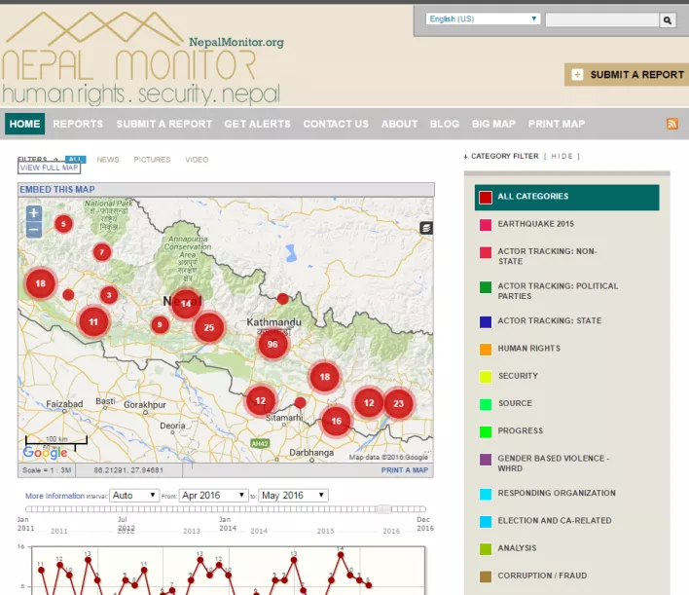Go to the Big Map page
This screenshot has width=689, height=595.
(493, 124)
